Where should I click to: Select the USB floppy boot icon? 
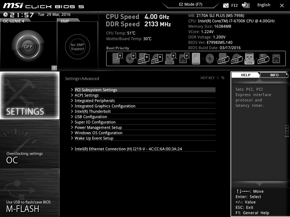click(263, 59)
